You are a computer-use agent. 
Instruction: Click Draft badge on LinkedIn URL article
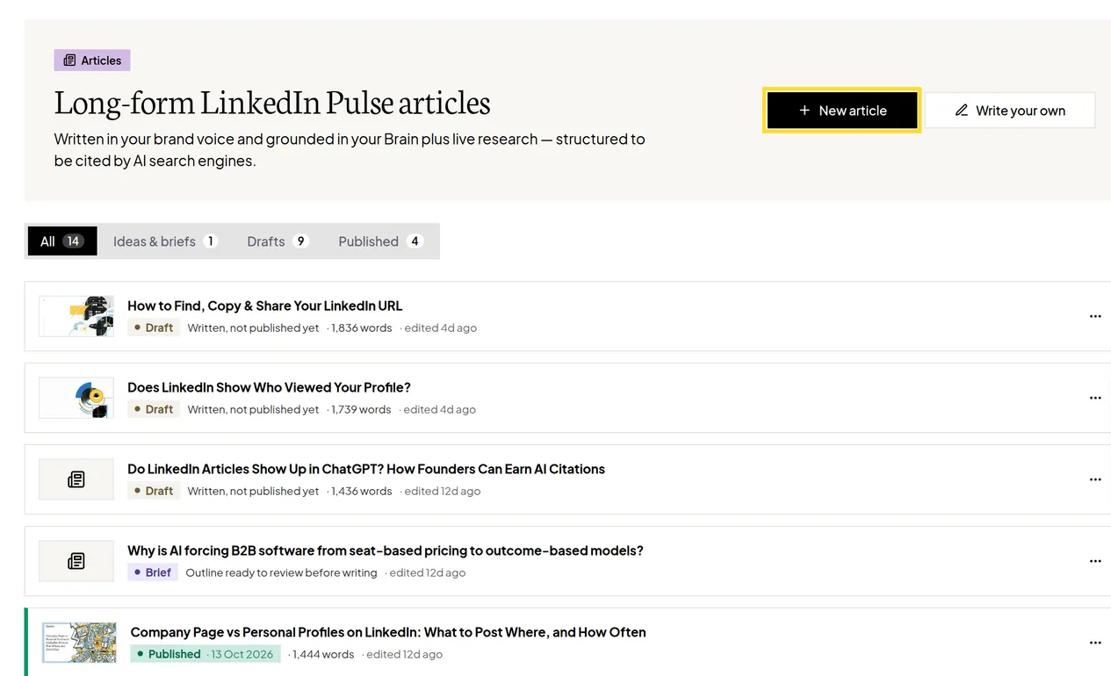[x=154, y=327]
